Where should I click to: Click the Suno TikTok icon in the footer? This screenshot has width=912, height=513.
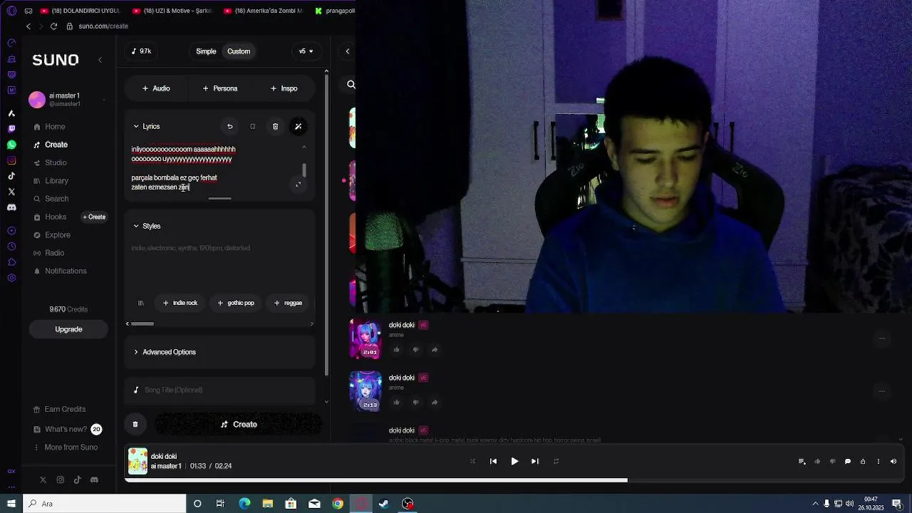pos(77,480)
